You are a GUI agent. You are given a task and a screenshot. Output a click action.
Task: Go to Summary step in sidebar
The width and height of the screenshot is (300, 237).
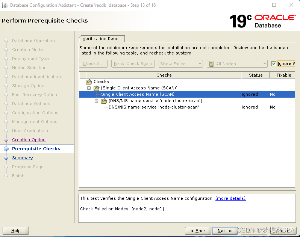tap(23, 158)
